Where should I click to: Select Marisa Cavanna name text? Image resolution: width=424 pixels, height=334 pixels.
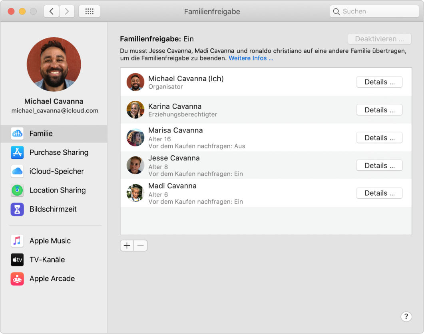tap(175, 130)
